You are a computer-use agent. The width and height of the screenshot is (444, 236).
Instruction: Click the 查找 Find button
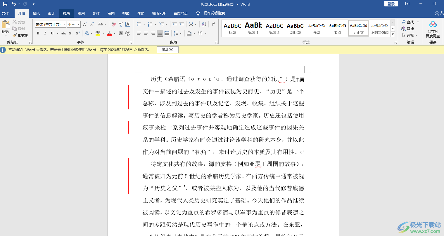408,22
